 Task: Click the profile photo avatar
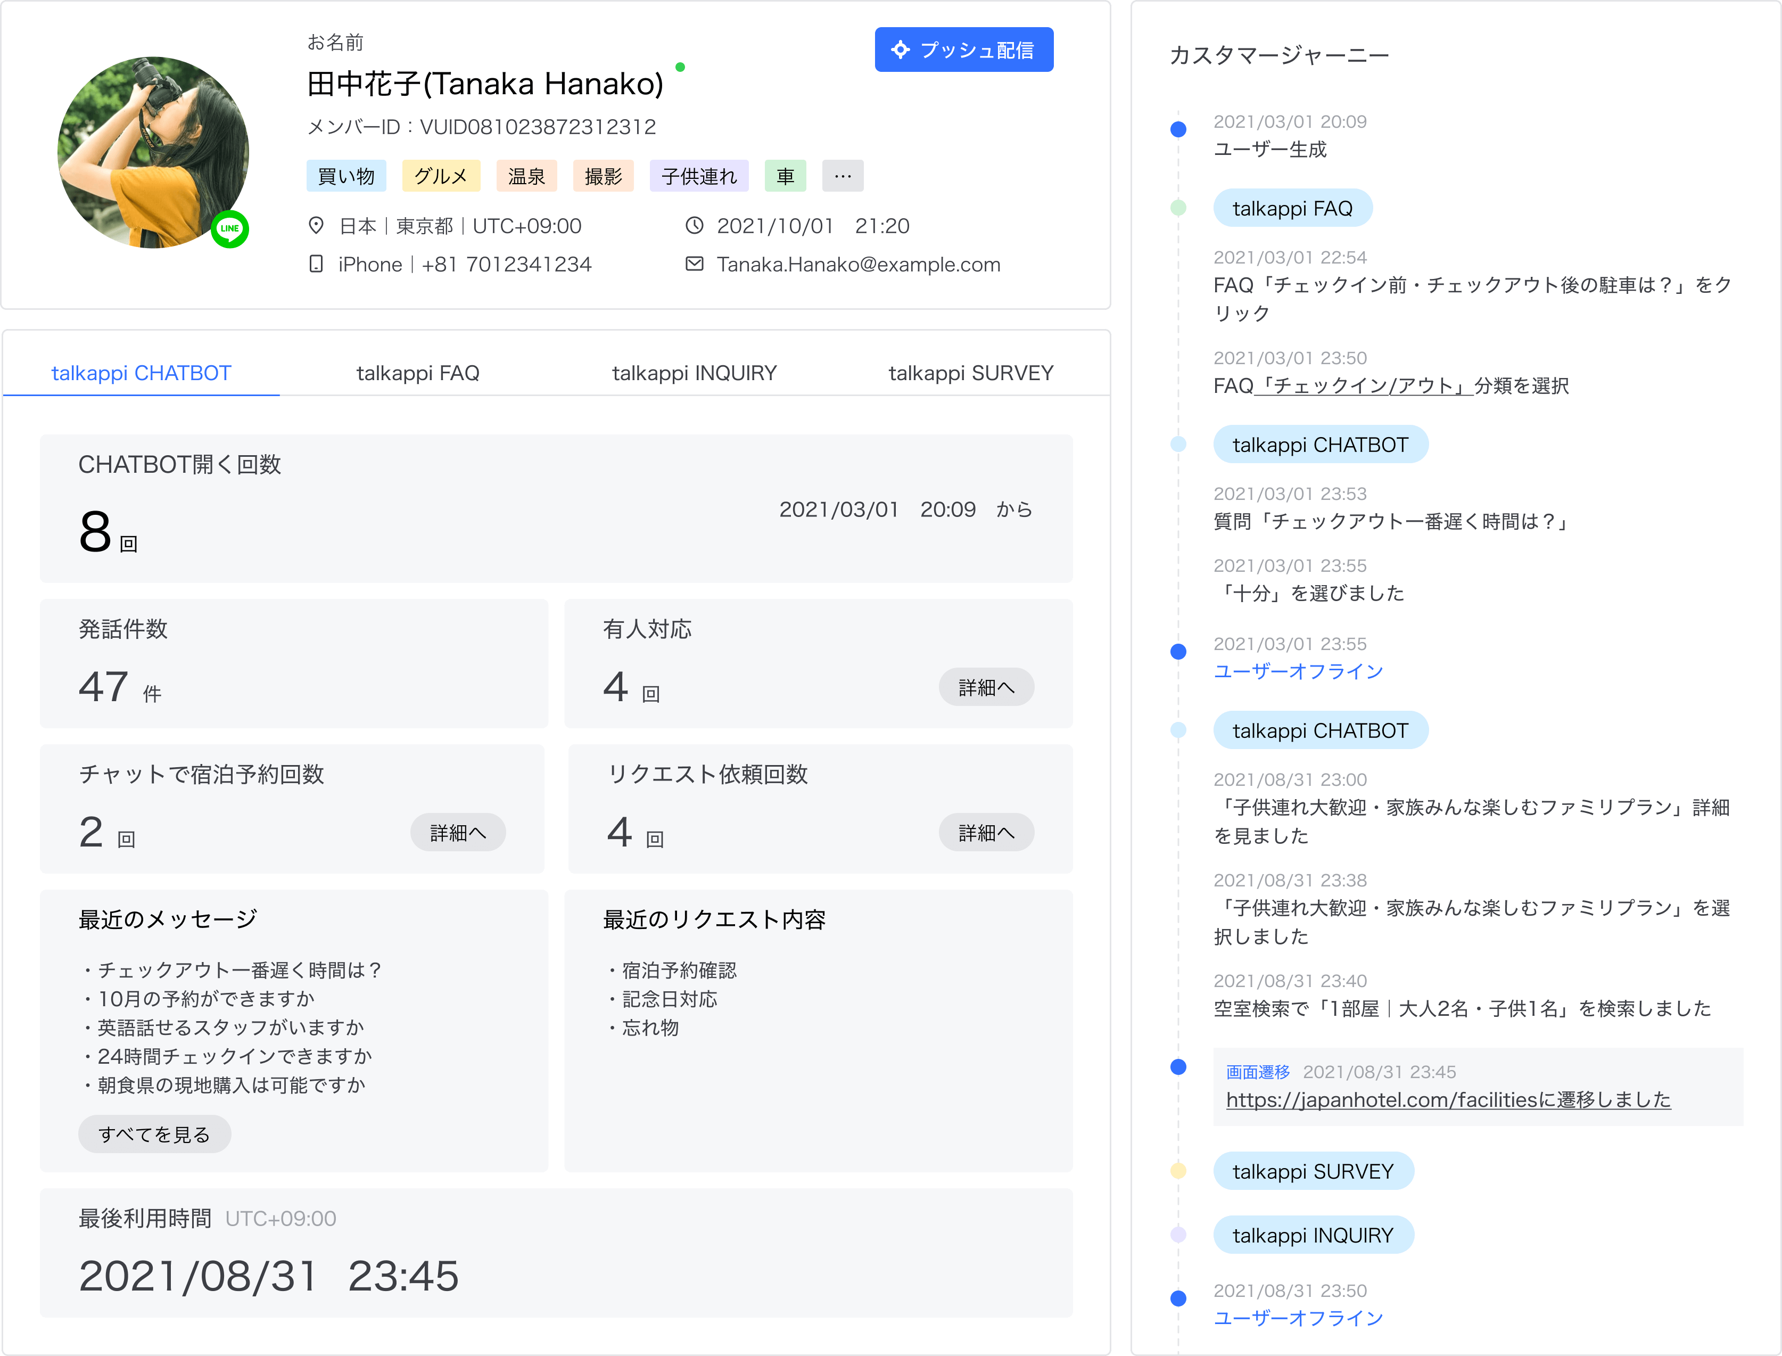[x=153, y=153]
